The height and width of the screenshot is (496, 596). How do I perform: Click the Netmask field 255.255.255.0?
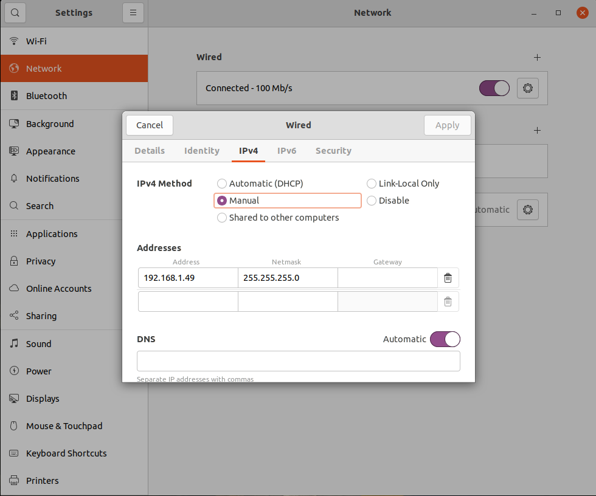pyautogui.click(x=288, y=278)
